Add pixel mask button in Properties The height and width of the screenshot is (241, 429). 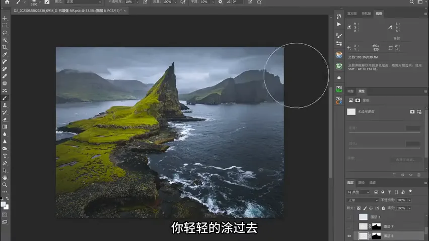412,111
